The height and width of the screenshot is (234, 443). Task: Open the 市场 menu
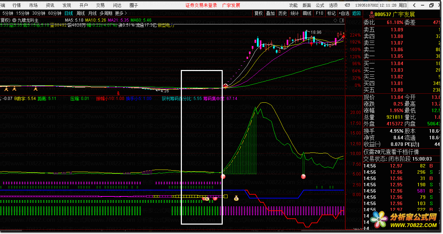click(x=33, y=5)
